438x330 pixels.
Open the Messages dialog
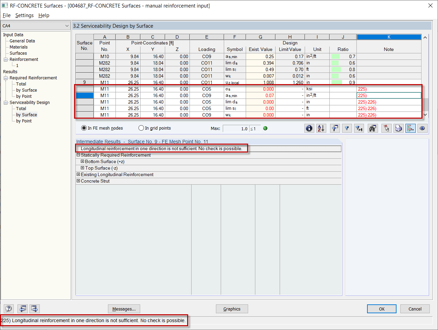(x=124, y=309)
